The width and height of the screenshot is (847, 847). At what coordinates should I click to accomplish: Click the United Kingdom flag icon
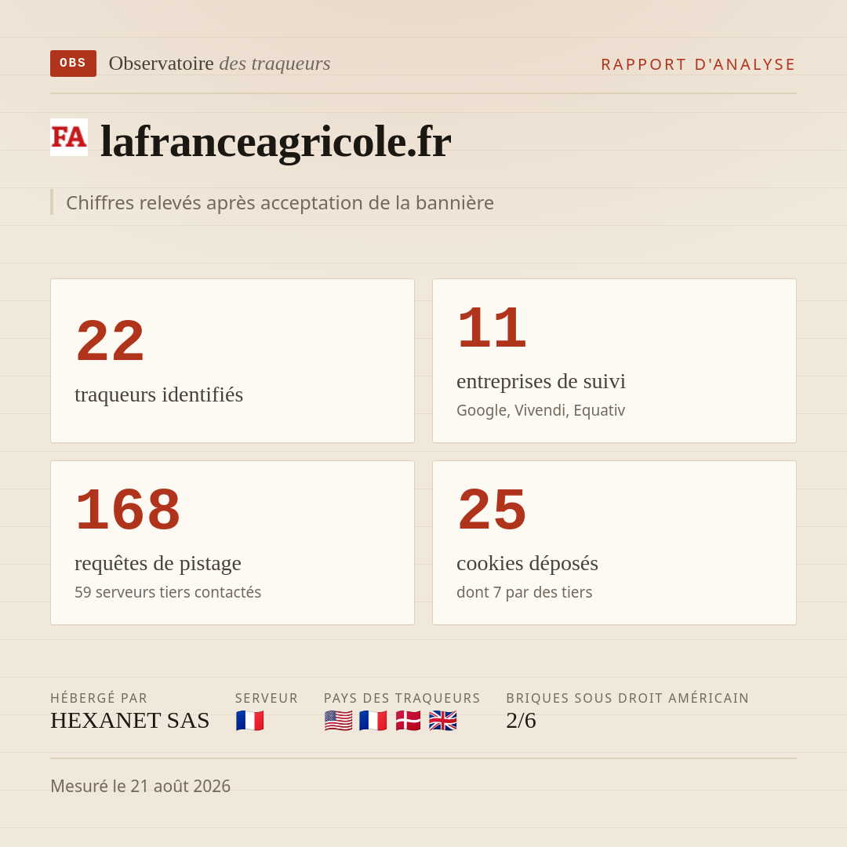[x=443, y=721]
